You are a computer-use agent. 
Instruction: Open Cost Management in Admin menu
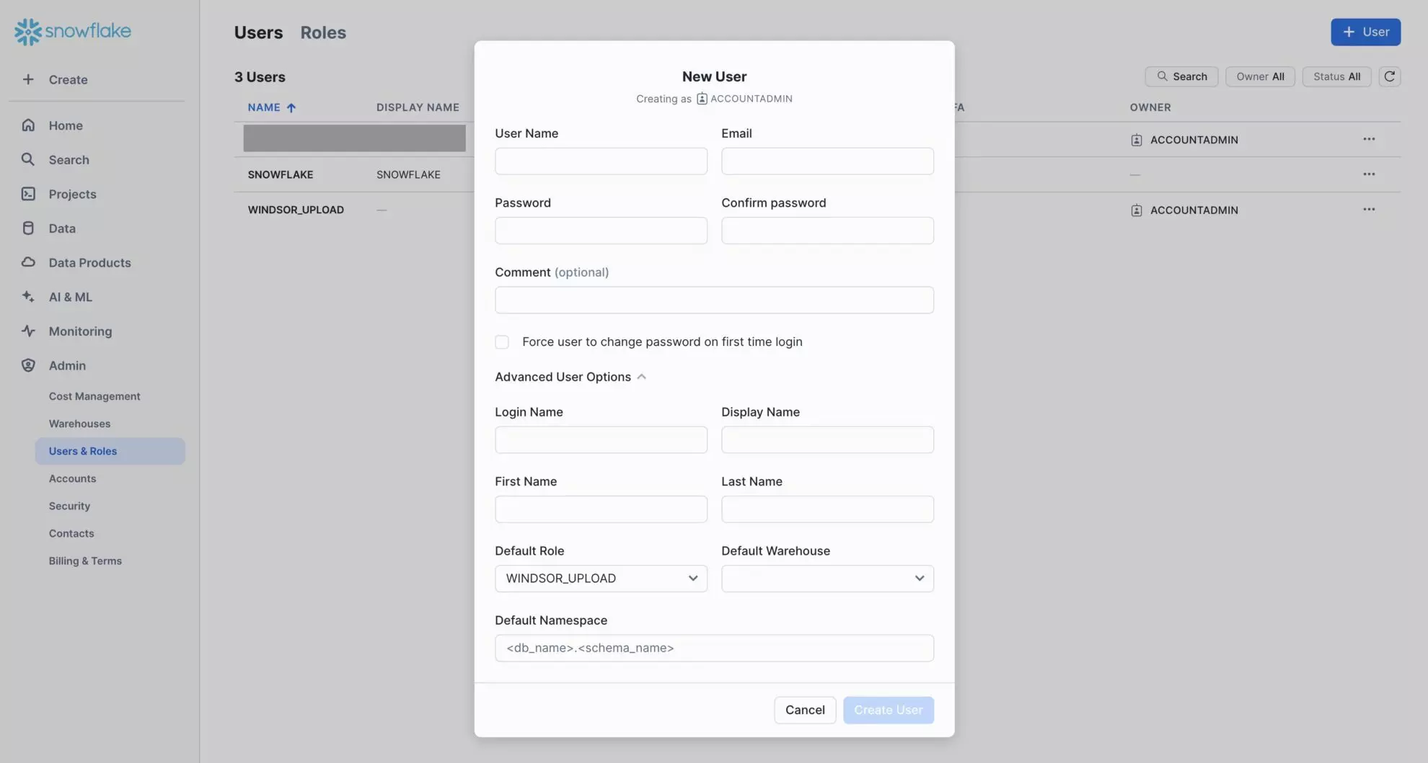pos(94,396)
